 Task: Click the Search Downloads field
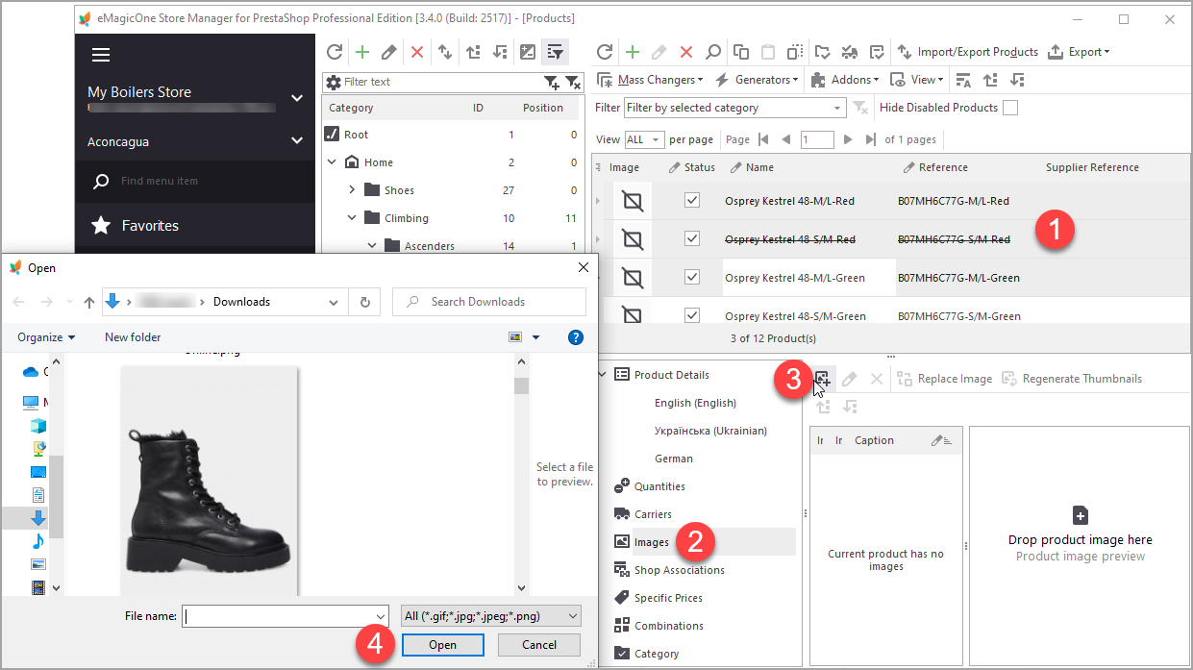coord(489,302)
